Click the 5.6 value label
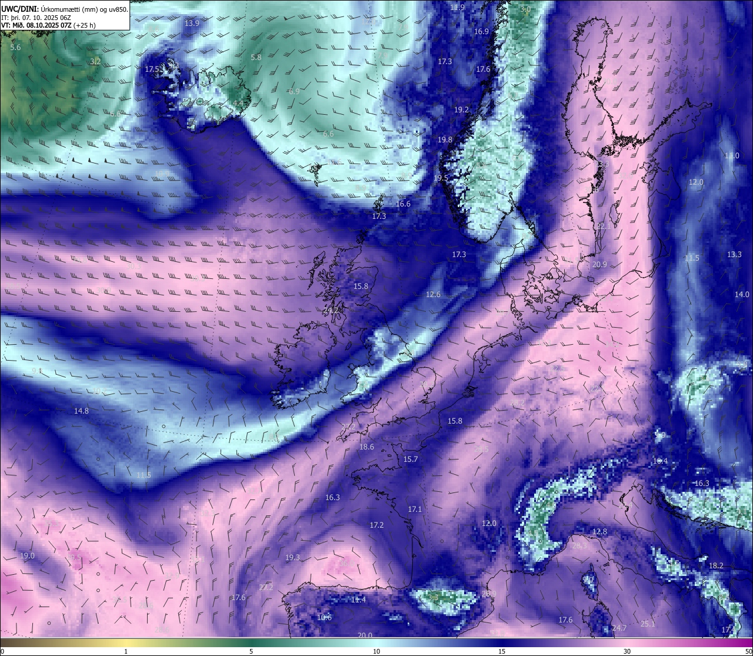 click(x=16, y=47)
